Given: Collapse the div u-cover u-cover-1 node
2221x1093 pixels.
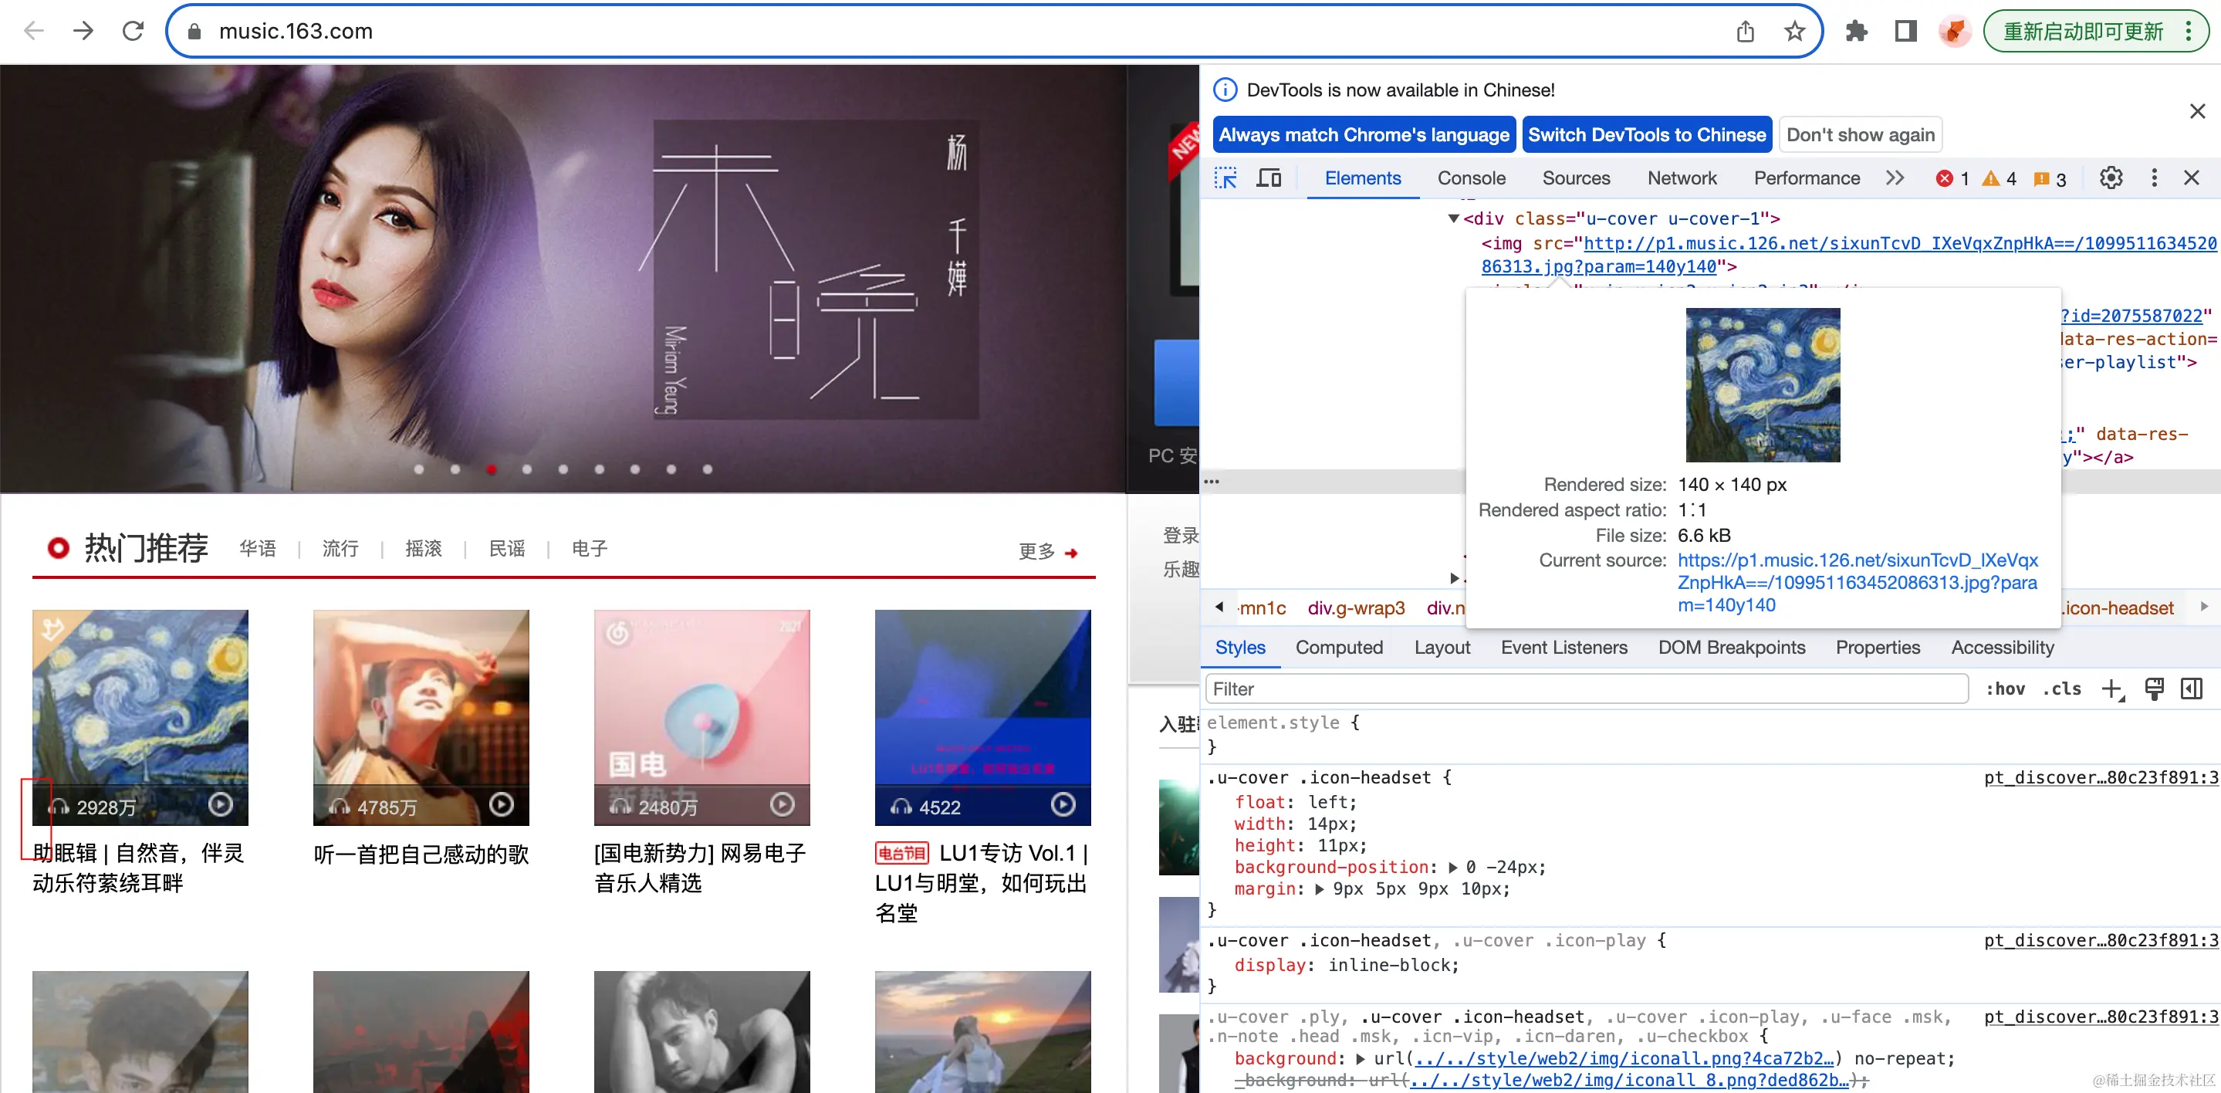Looking at the screenshot, I should [x=1454, y=218].
